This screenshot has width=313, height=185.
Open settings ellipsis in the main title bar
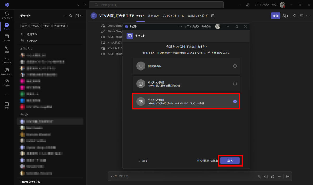tap(240, 5)
